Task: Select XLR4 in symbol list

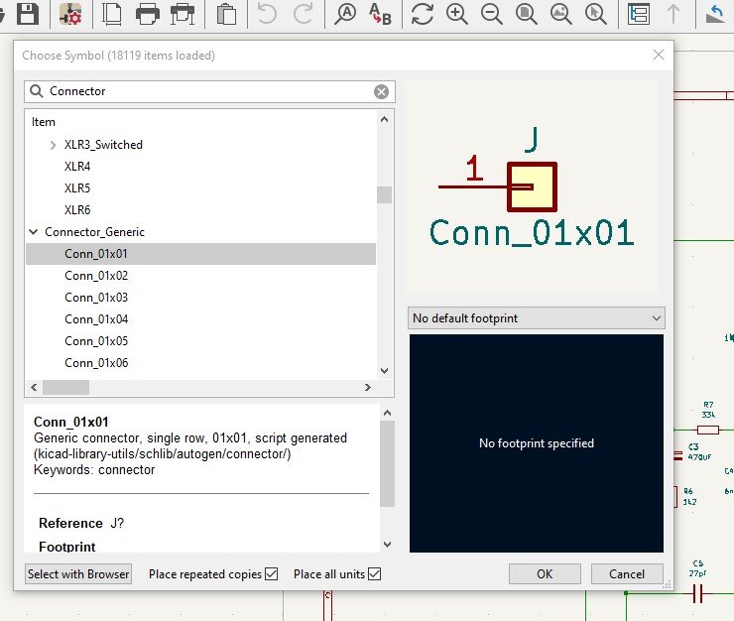Action: click(x=77, y=167)
